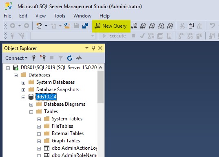Click the DAX query icon
The image size is (219, 157).
click(x=170, y=26)
